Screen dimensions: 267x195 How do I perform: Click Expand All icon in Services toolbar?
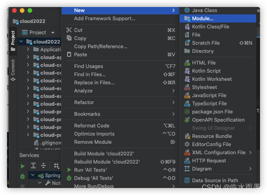pos(33,165)
